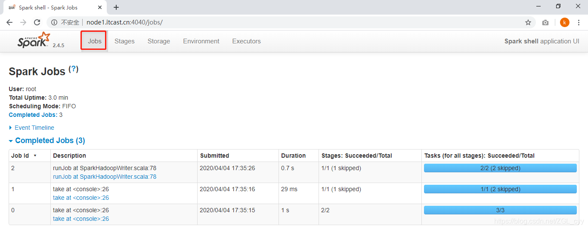Open the Jobs tab
Viewport: 588px width, 229px height.
(x=94, y=41)
